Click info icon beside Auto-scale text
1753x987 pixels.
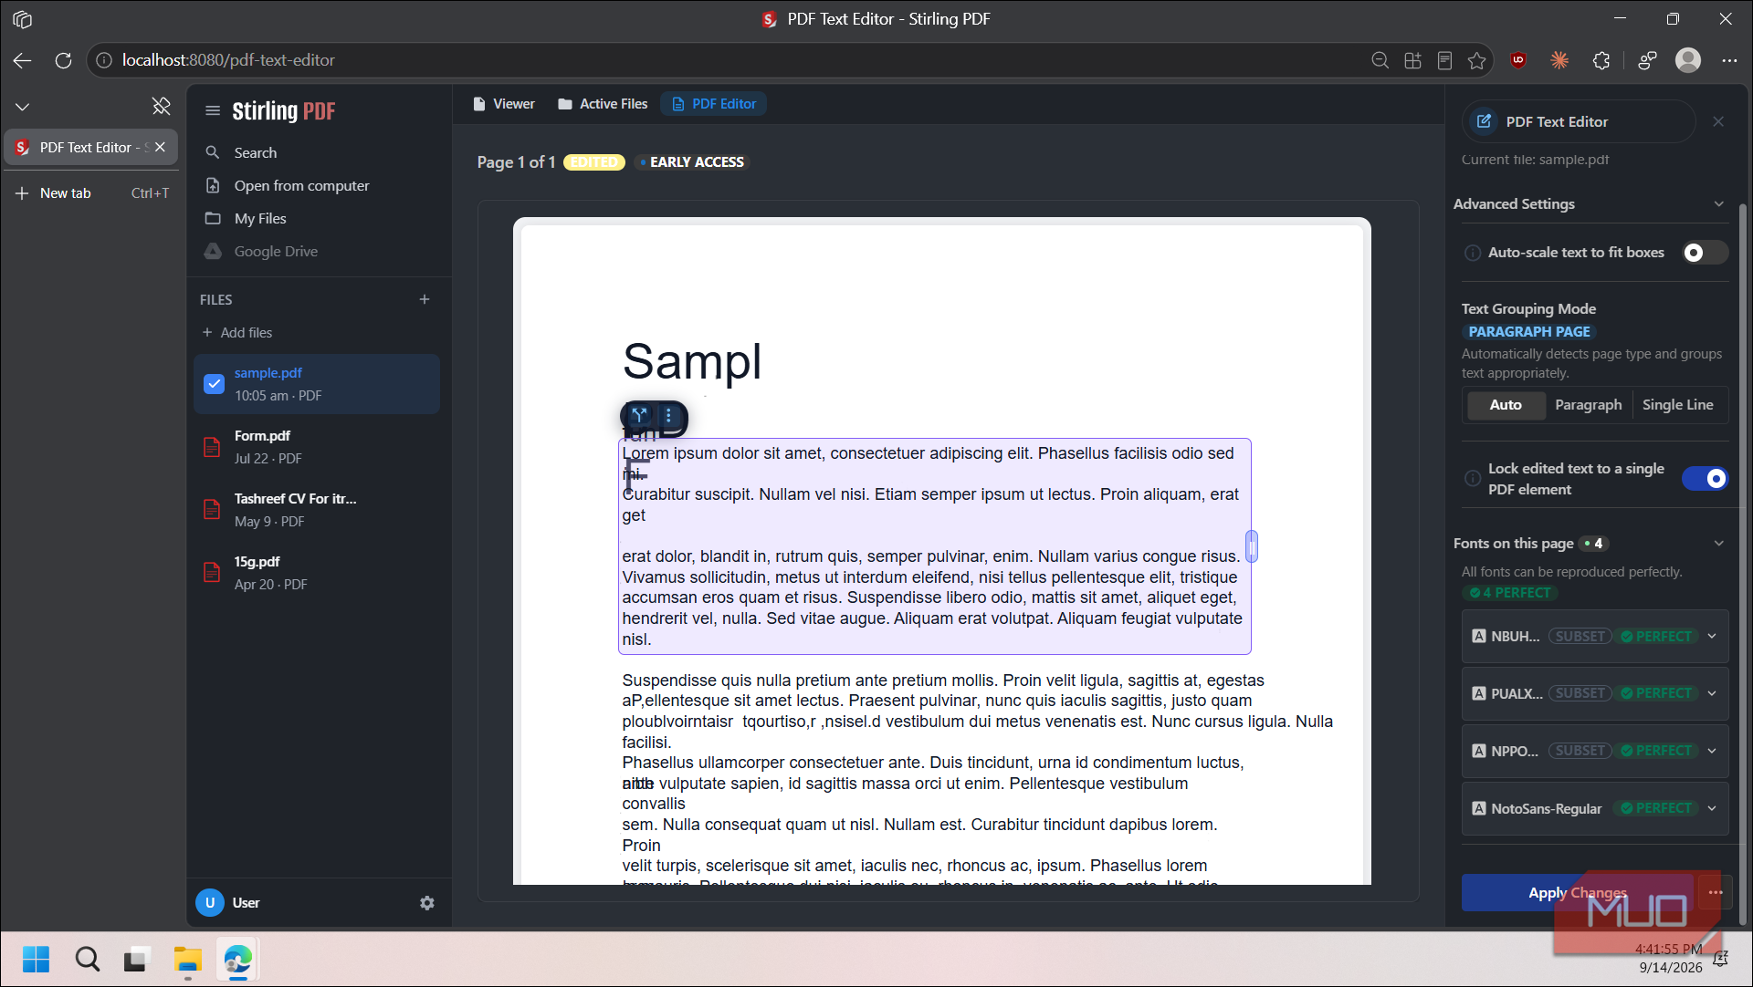(1473, 253)
